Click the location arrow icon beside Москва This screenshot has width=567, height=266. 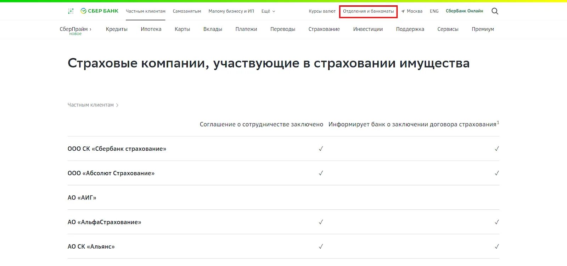click(403, 11)
